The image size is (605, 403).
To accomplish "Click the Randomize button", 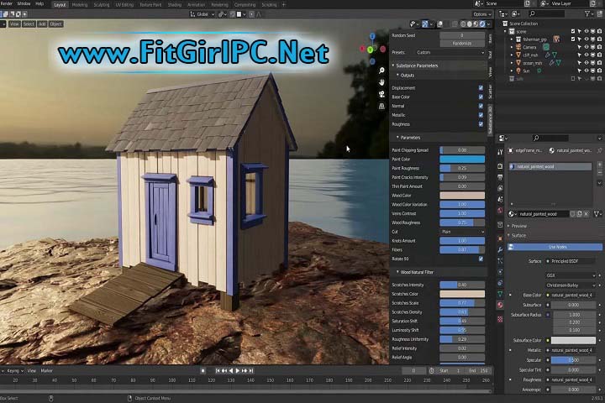I will [461, 42].
